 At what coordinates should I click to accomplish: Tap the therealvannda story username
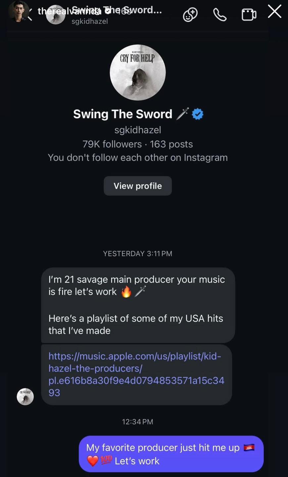[x=66, y=11]
